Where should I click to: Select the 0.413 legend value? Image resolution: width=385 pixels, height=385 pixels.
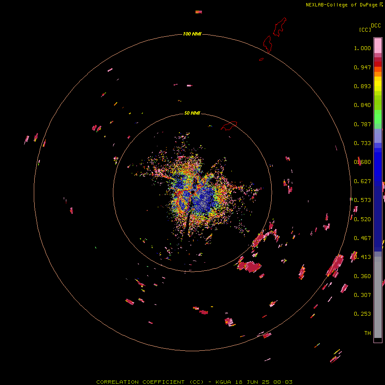pyautogui.click(x=362, y=257)
